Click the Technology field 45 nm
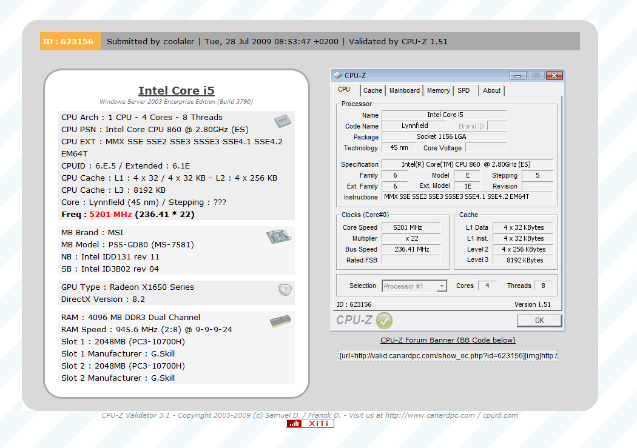This screenshot has height=448, width=637. click(x=399, y=148)
